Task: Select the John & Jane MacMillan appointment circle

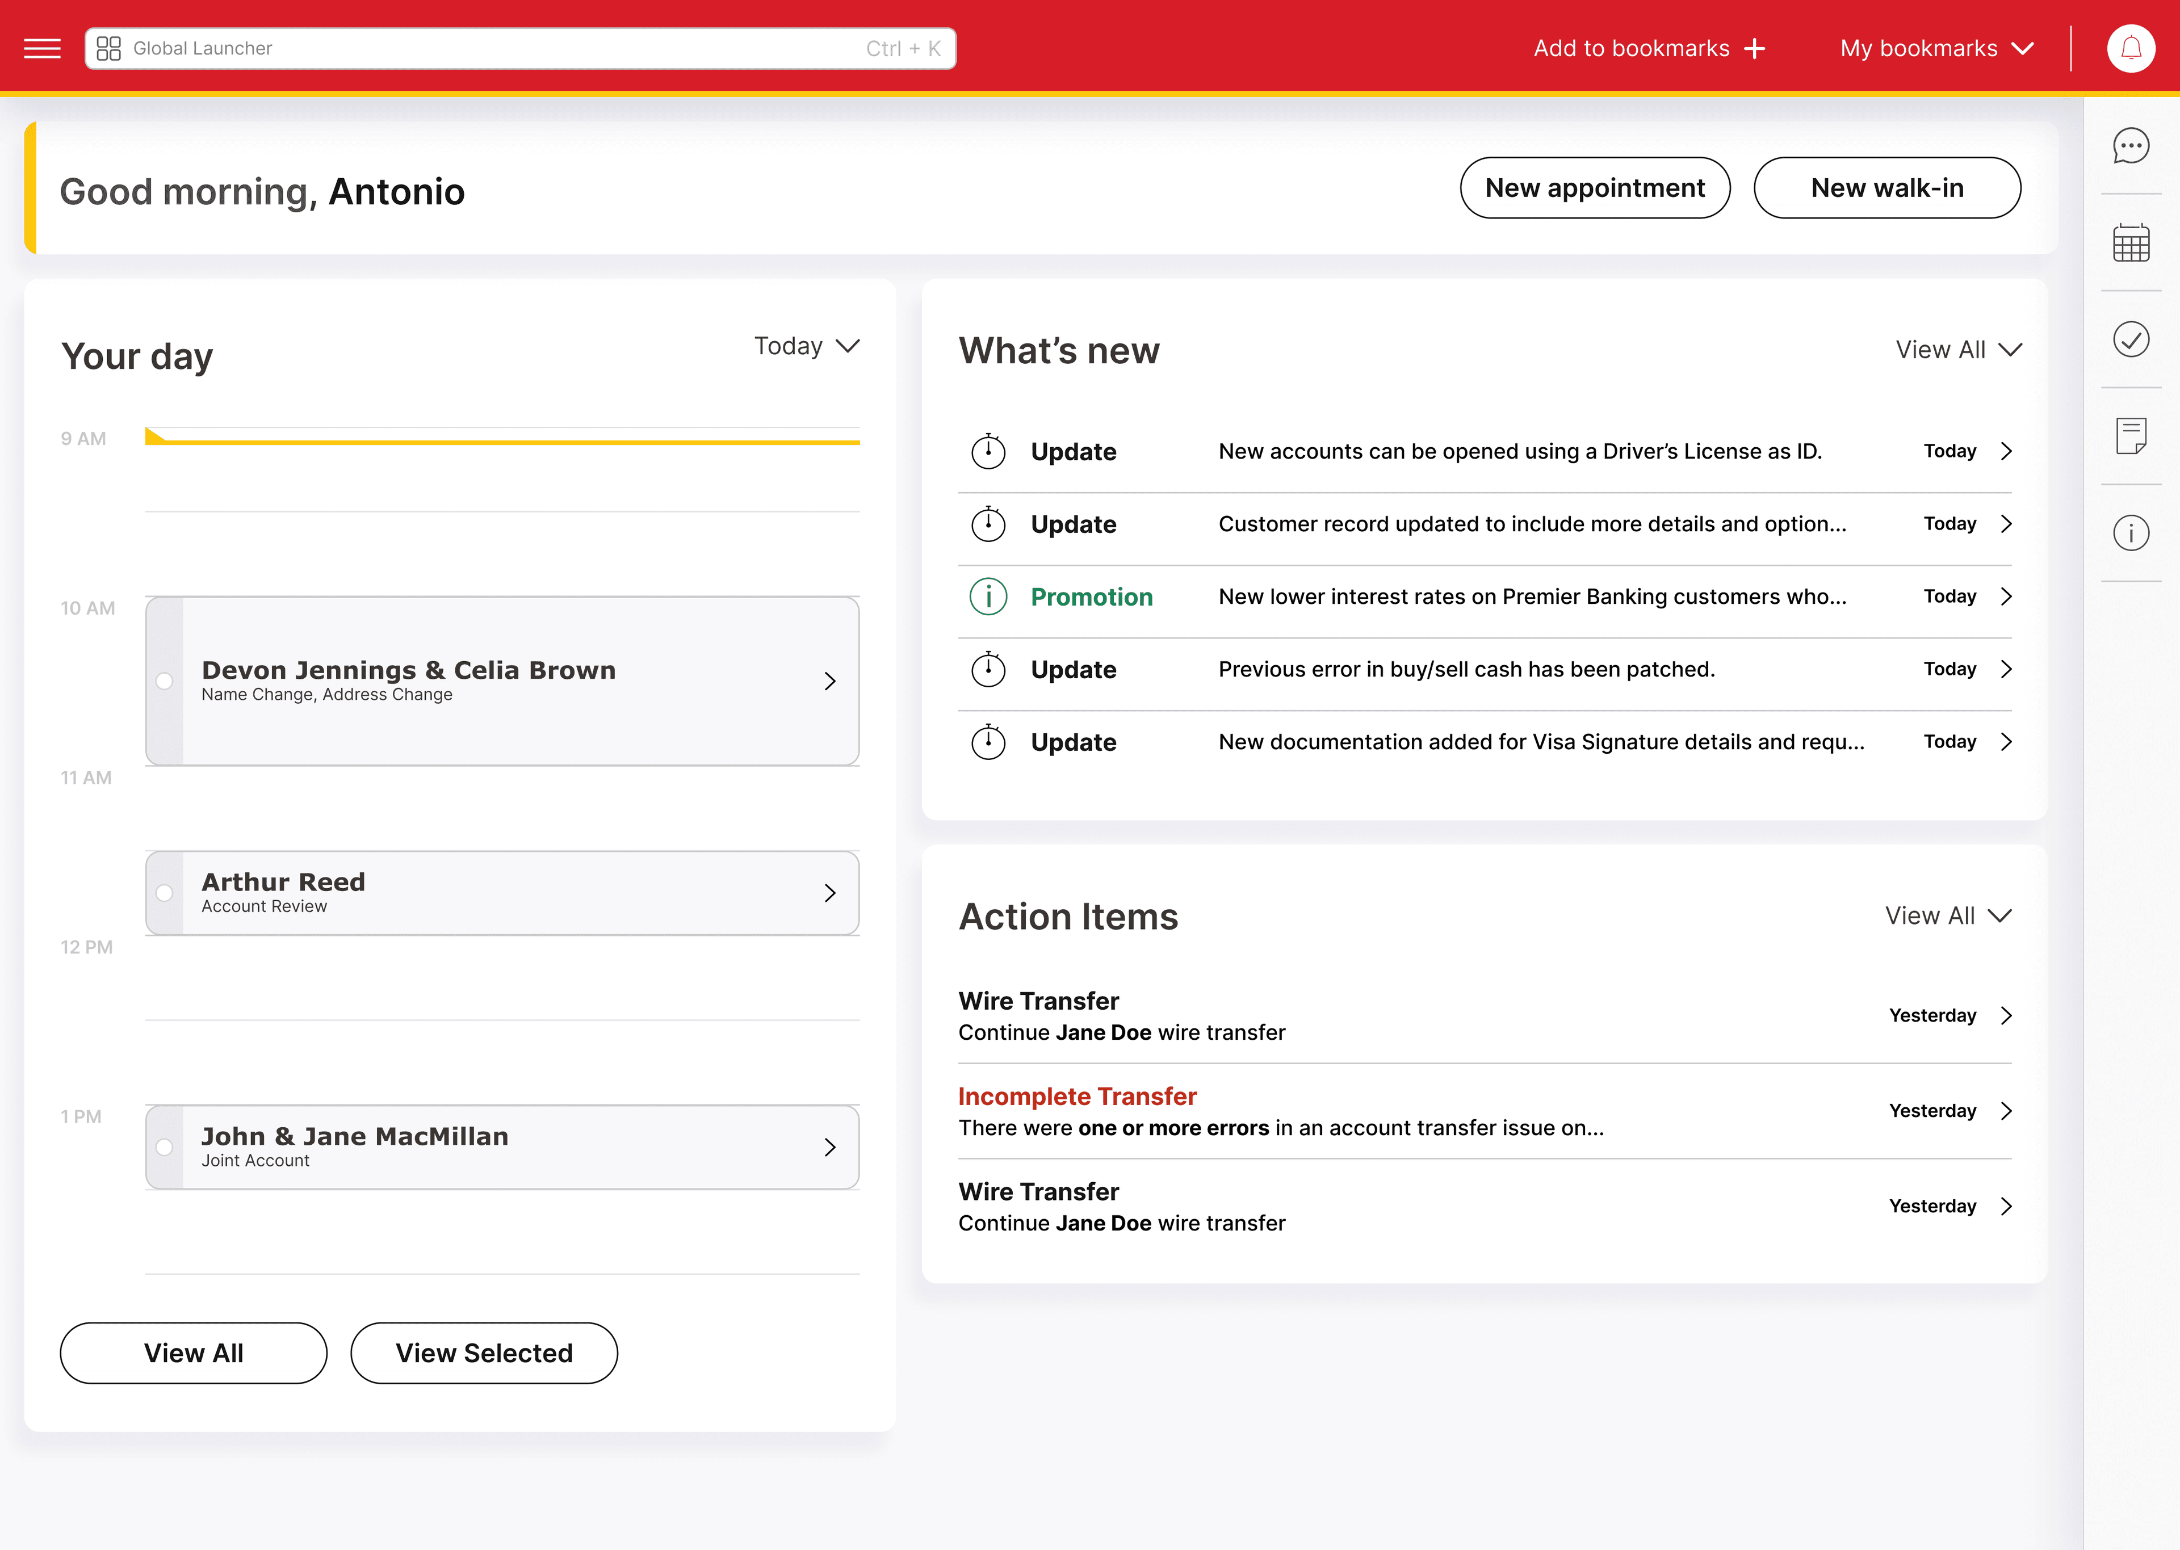Action: click(x=164, y=1147)
